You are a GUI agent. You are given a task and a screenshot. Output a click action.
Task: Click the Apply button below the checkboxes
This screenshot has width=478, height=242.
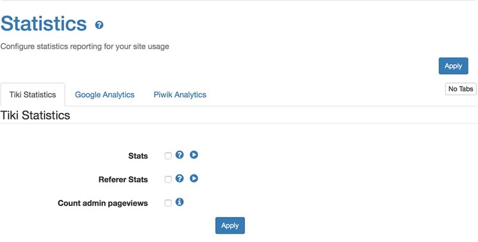230,225
